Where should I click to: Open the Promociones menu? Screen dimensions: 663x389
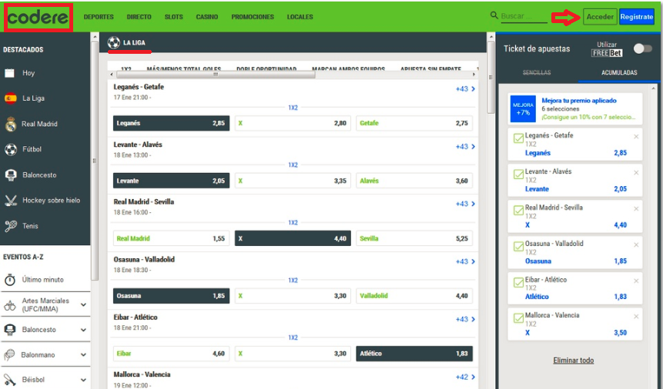tap(253, 17)
